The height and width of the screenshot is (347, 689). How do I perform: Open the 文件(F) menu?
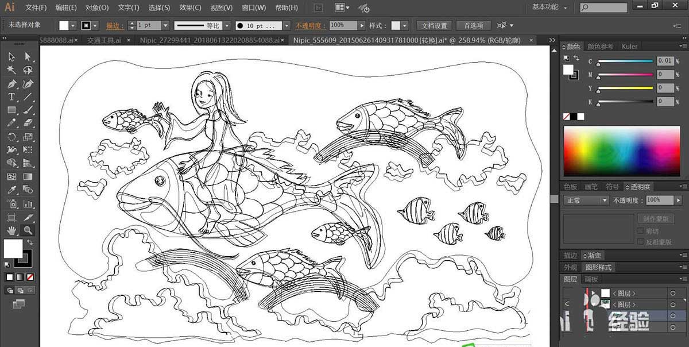(36, 7)
